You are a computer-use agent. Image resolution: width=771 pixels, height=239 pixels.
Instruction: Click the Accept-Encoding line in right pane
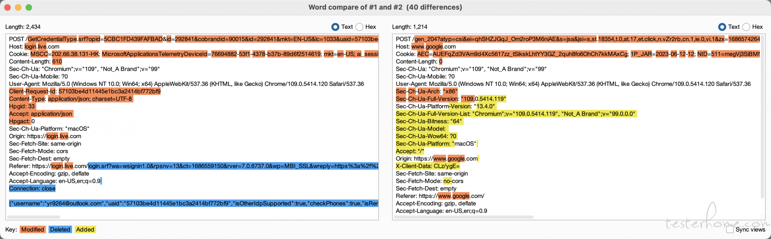click(x=436, y=203)
